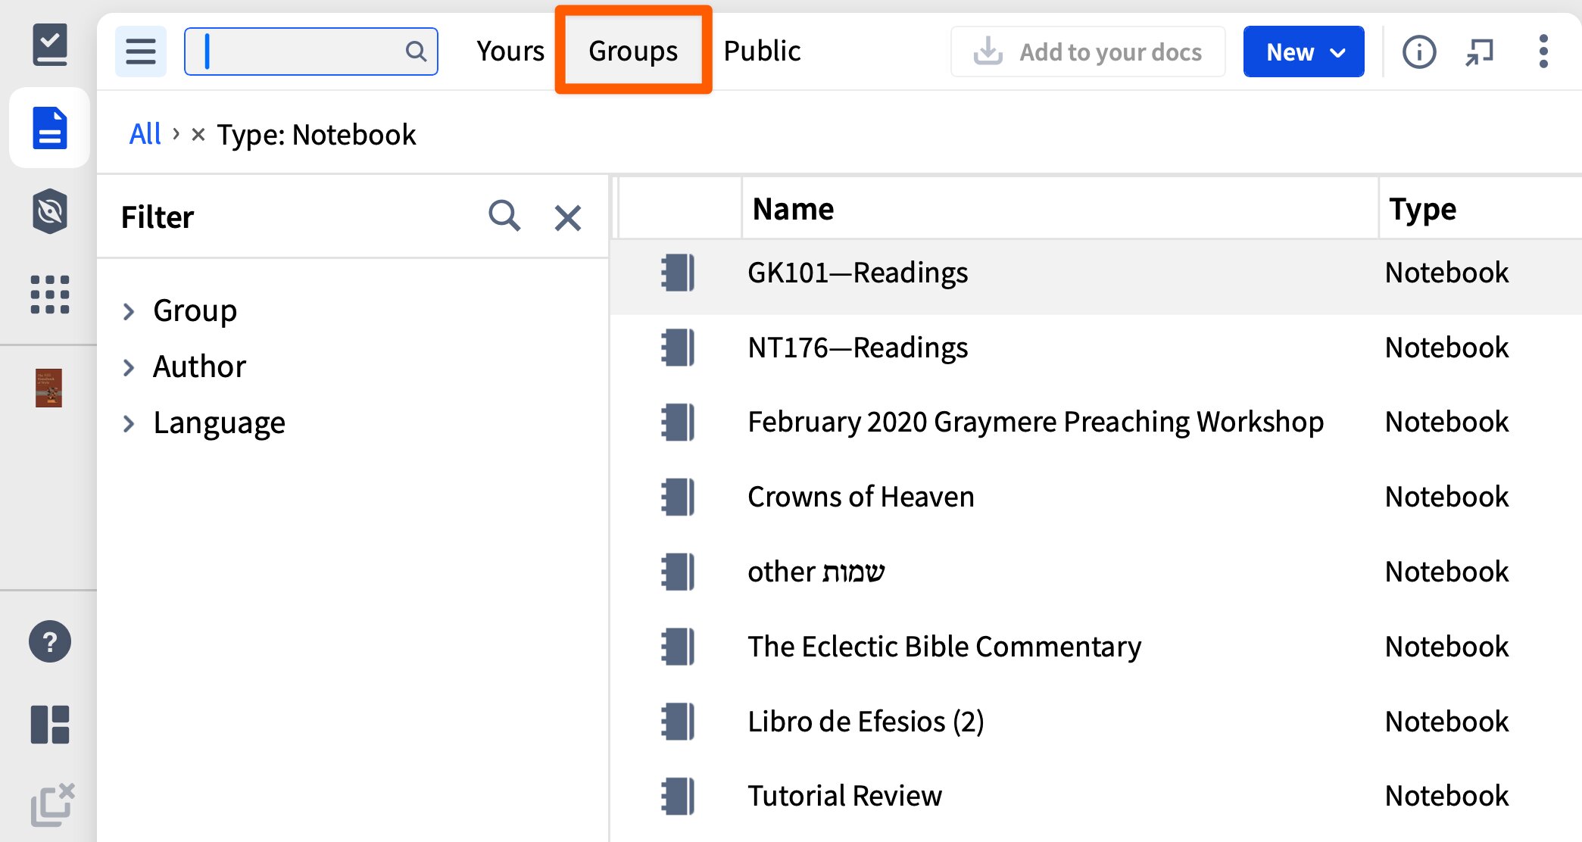The width and height of the screenshot is (1582, 842).
Task: Click the open in new panel icon
Action: pyautogui.click(x=1479, y=52)
